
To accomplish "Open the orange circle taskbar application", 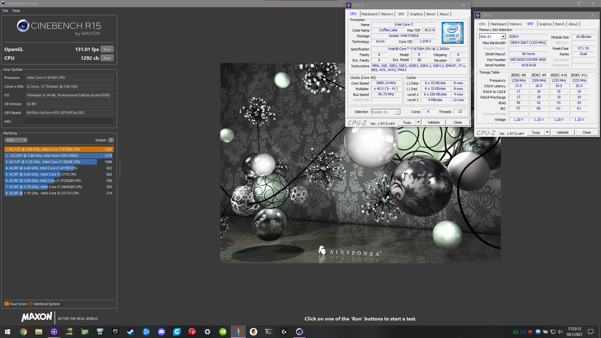I will (x=254, y=332).
